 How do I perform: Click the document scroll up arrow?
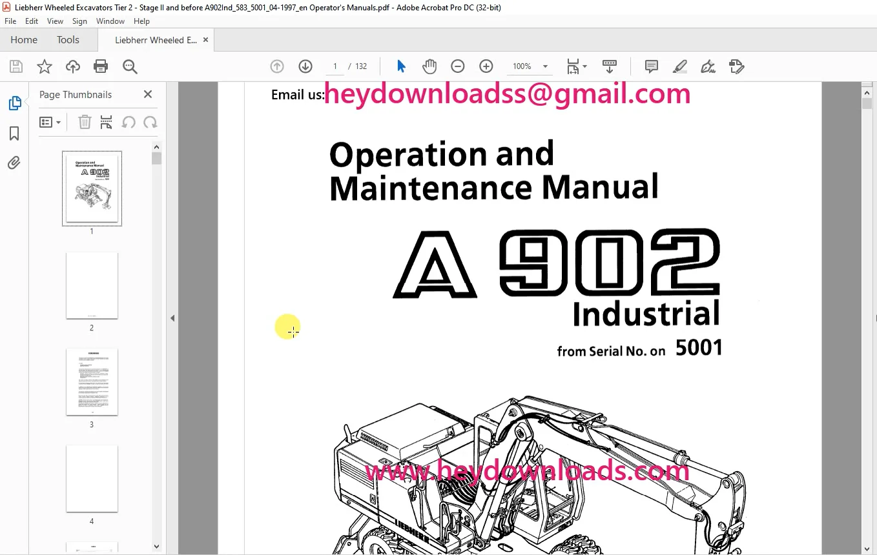click(867, 92)
